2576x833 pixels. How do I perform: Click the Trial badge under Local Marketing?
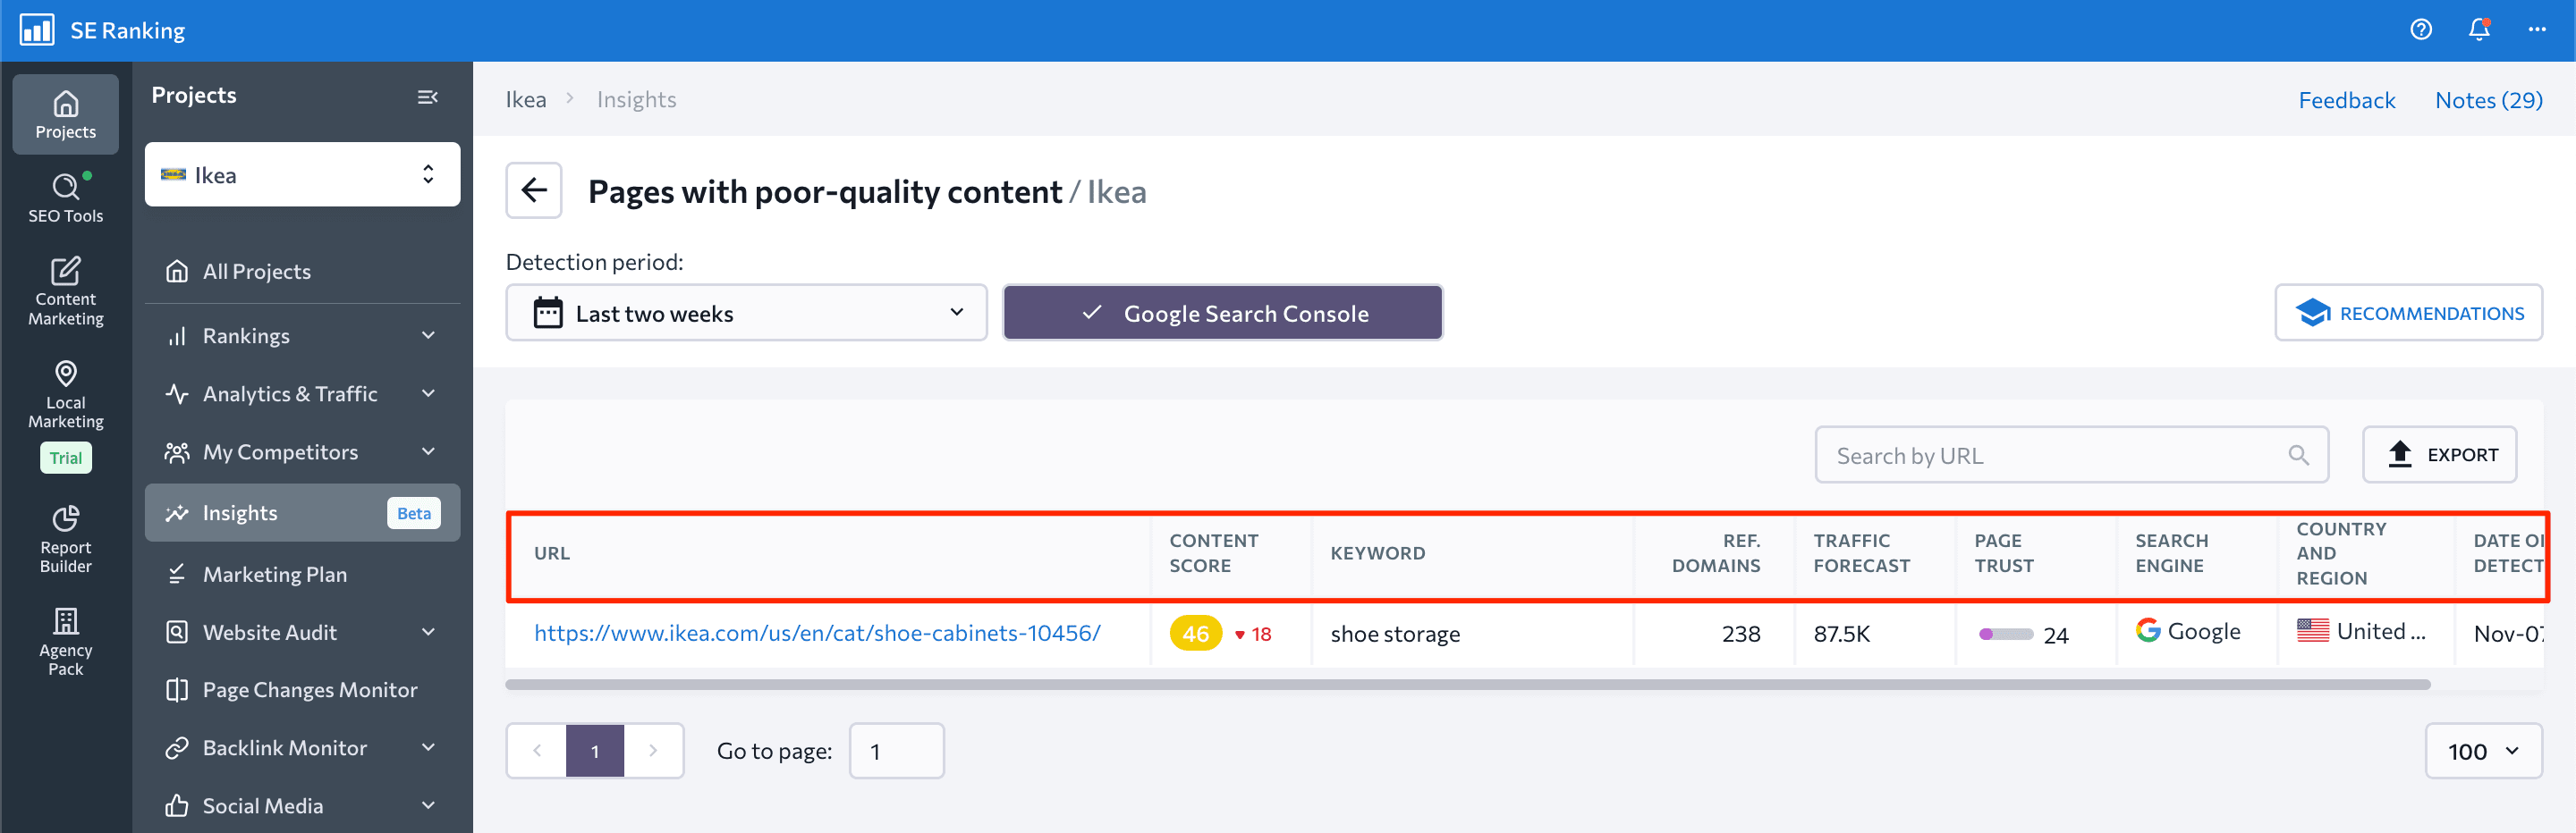(66, 458)
